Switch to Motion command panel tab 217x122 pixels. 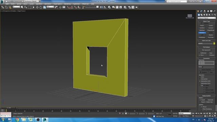pos(208,11)
